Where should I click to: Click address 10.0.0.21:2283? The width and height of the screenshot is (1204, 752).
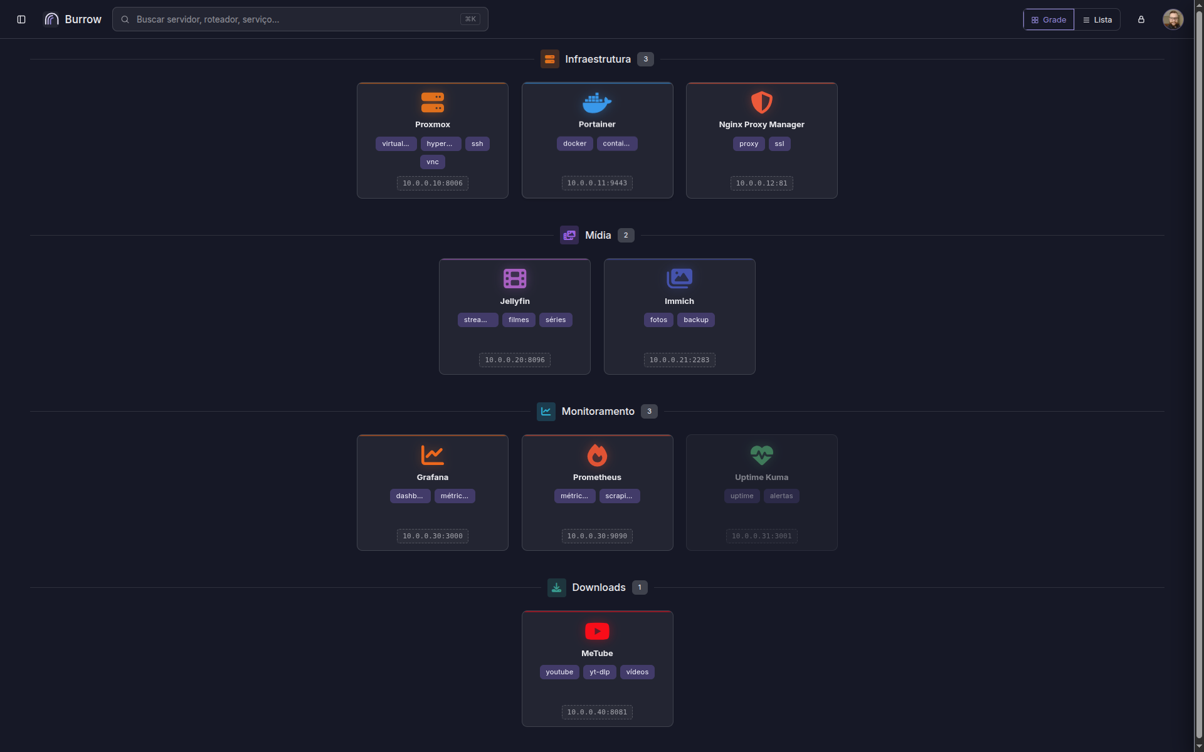679,360
